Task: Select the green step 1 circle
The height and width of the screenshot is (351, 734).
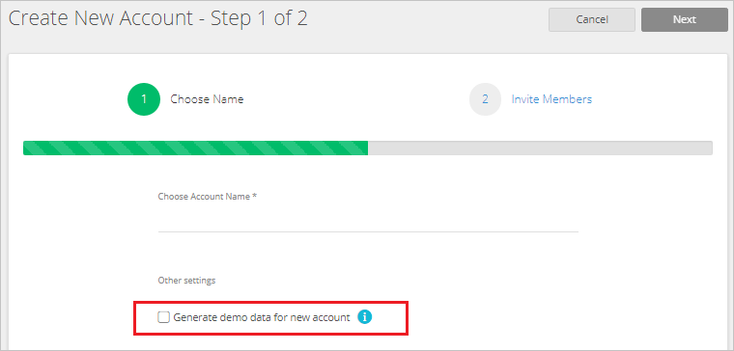Action: (144, 99)
